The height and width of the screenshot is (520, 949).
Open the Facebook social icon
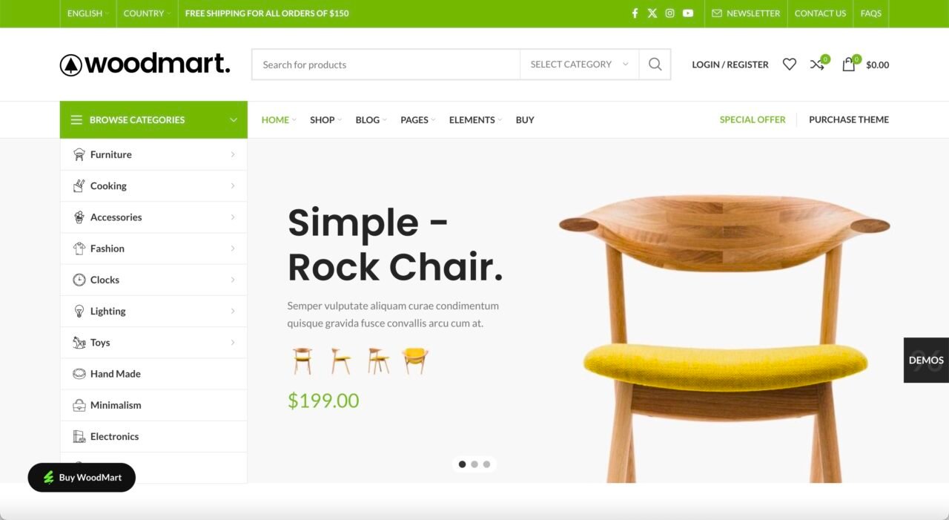[x=635, y=13]
